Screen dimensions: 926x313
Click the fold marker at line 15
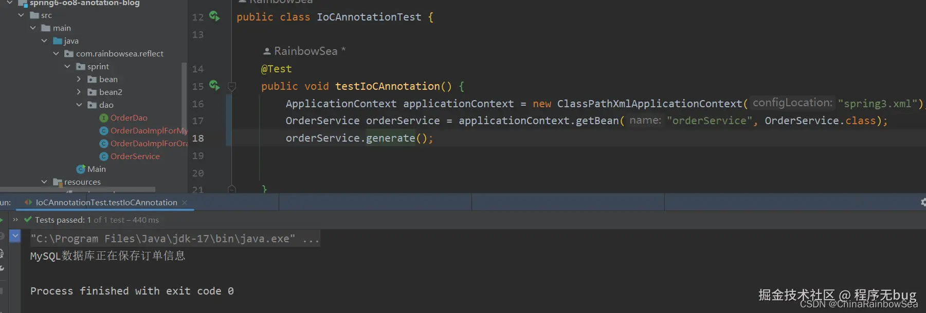click(x=232, y=86)
